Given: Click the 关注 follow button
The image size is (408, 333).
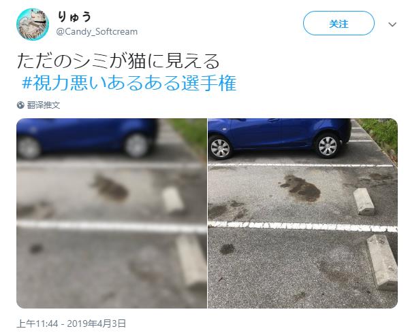Looking at the screenshot, I should (339, 23).
